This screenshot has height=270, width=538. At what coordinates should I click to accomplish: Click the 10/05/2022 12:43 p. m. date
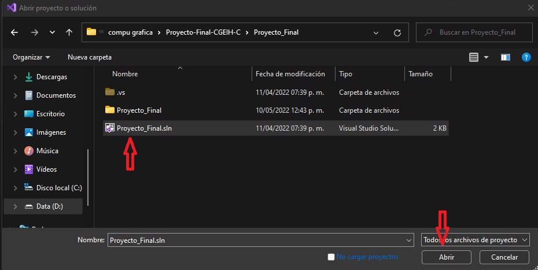pos(290,110)
